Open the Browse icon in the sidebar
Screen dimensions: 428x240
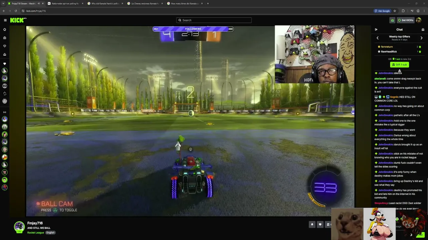click(x=5, y=38)
